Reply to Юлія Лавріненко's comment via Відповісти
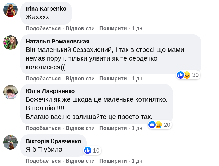Screen dimensions: 219x166 [x=80, y=128]
